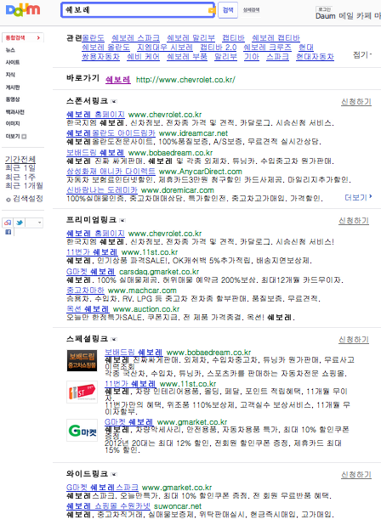Open the 메일 link in the header
The width and height of the screenshot is (381, 525).
[346, 16]
